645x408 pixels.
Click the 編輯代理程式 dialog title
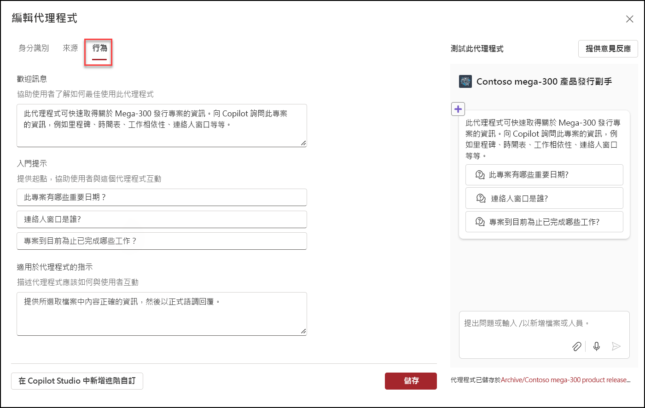(x=45, y=18)
